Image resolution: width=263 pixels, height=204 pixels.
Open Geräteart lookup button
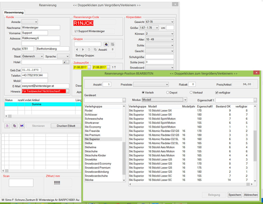click(x=124, y=100)
